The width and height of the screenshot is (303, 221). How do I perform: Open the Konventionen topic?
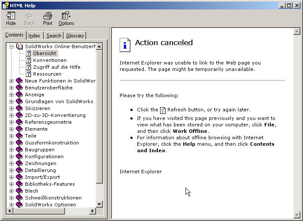click(x=50, y=60)
